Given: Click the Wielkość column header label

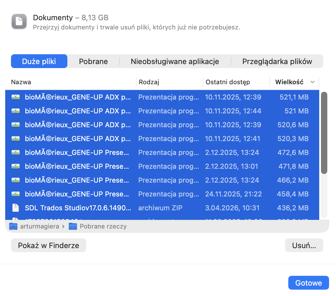Looking at the screenshot, I should 289,82.
